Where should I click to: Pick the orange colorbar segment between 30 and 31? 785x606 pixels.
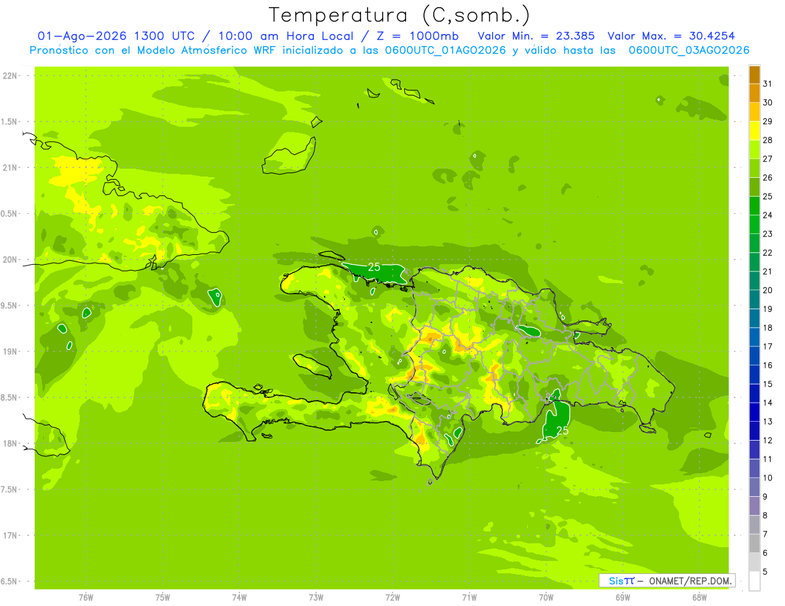(x=754, y=93)
